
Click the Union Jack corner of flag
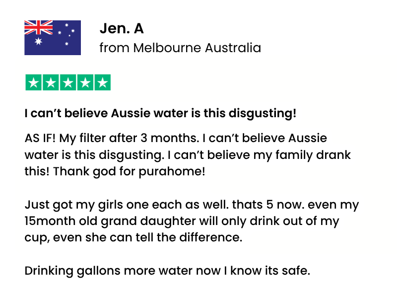tap(38, 29)
